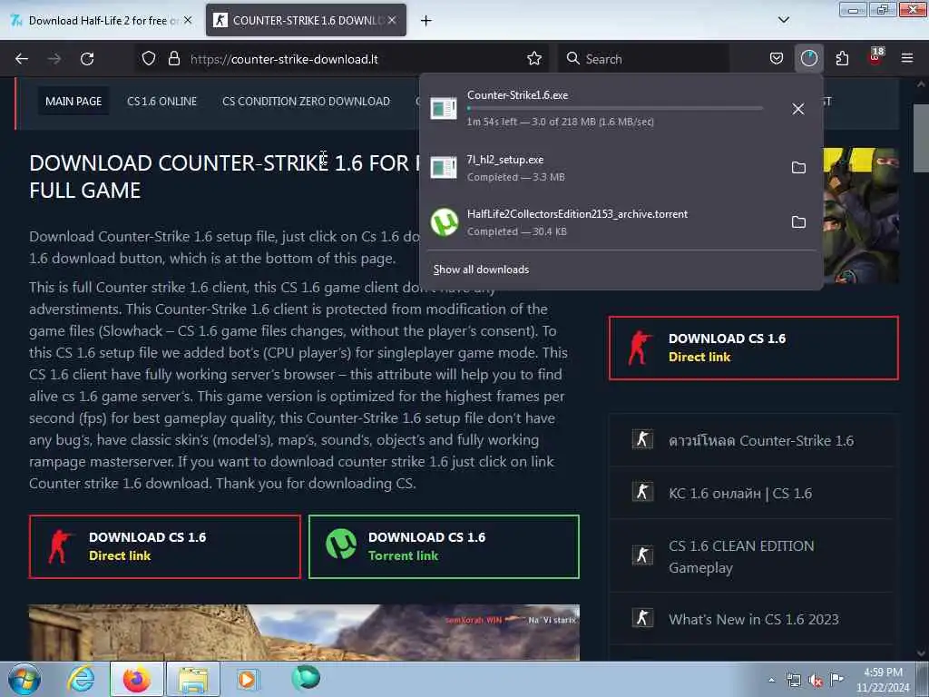929x697 pixels.
Task: Click the HalfLife2CollectorsEdition2153_archive.torrent name
Action: tap(577, 214)
